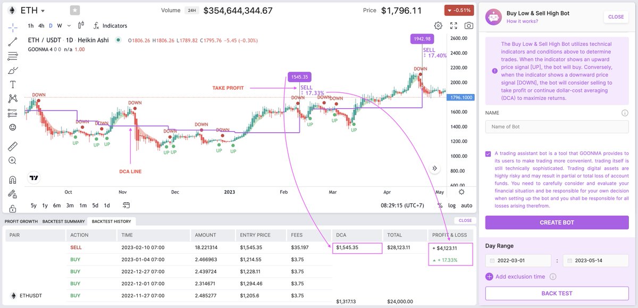Click the CREATE BOT button
Image resolution: width=638 pixels, height=308 pixels.
coord(557,223)
